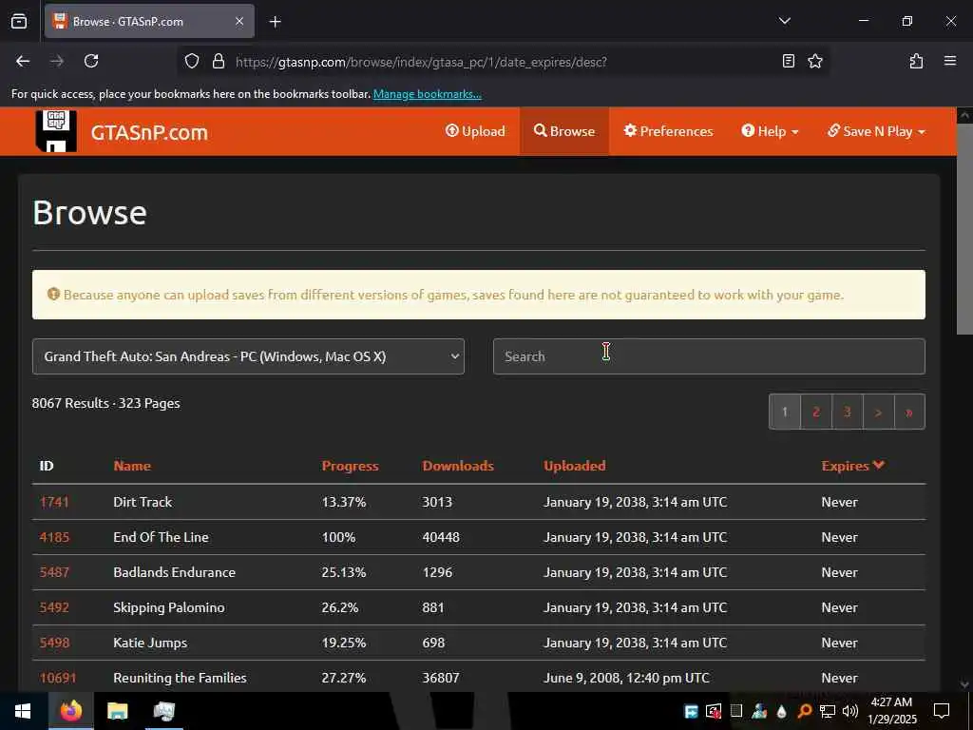Viewport: 973px width, 730px height.
Task: Click the 13.37% progress value
Action: (x=344, y=502)
